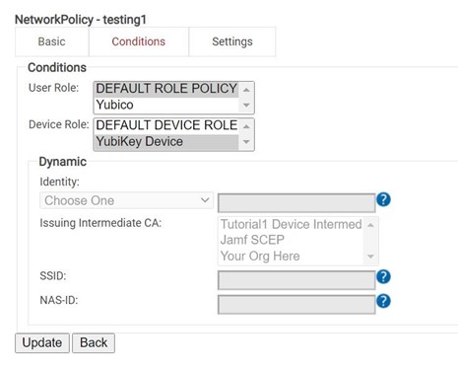Open the Conditions tab
This screenshot has width=458, height=370.
click(x=139, y=41)
